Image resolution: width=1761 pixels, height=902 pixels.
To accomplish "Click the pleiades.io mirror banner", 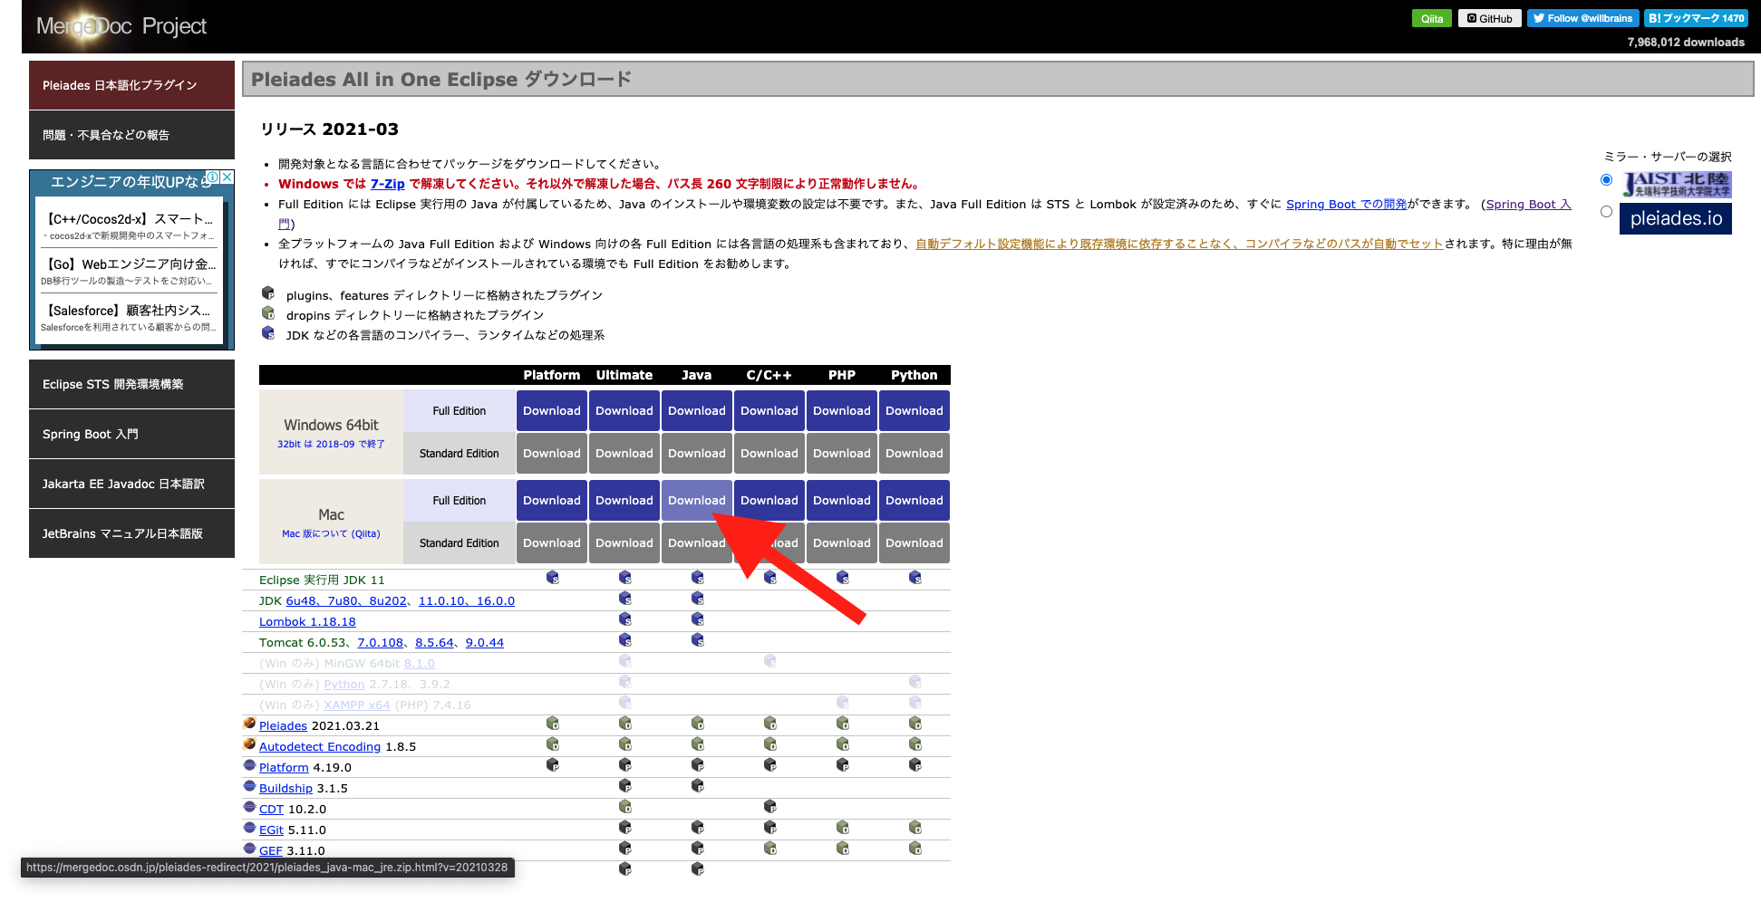I will 1676,218.
